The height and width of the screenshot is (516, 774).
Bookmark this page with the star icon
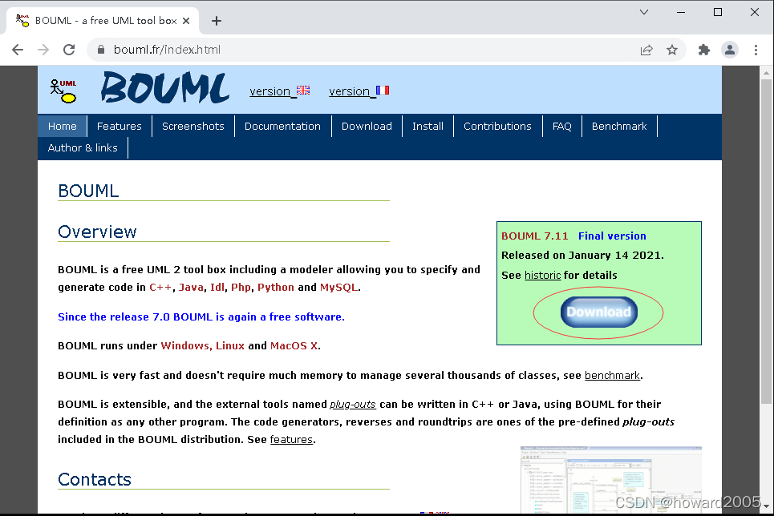tap(672, 50)
